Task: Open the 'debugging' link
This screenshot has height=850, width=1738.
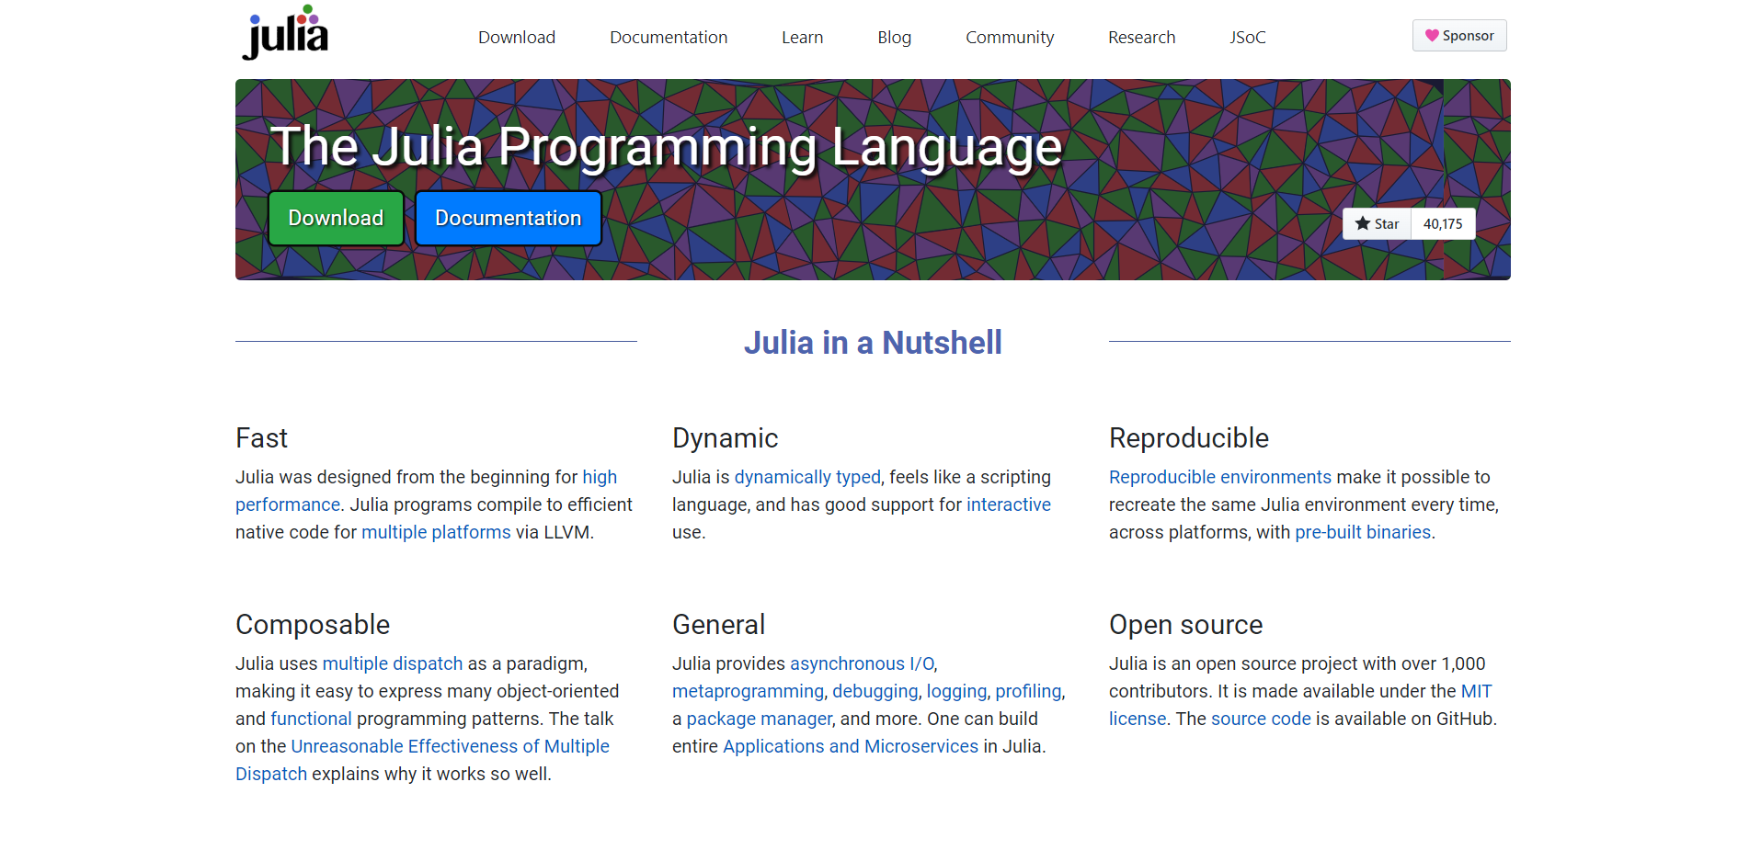Action: point(875,691)
